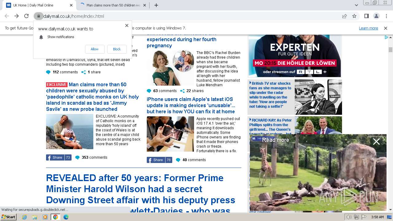Open a new tab with plus button
393x221 pixels.
[156, 5]
